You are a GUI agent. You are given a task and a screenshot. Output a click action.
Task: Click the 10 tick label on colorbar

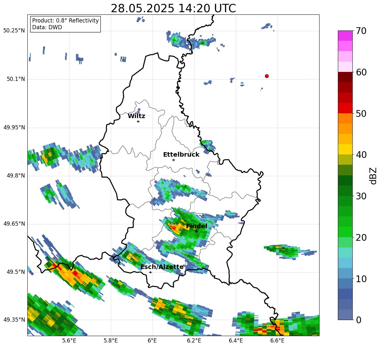[x=361, y=279]
